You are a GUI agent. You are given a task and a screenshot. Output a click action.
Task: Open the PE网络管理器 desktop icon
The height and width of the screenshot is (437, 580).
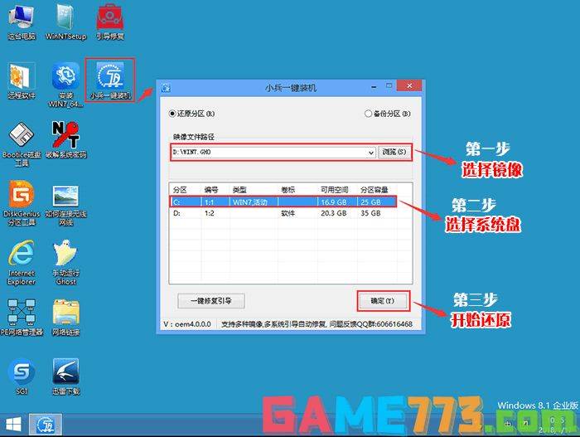pyautogui.click(x=22, y=318)
